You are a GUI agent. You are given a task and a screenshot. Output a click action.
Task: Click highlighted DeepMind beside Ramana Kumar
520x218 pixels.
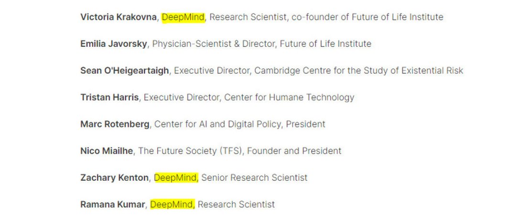(172, 205)
